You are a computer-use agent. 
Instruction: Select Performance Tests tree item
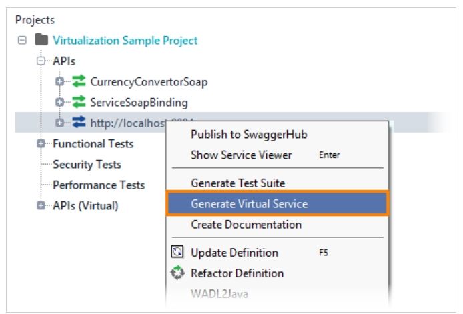pos(99,185)
